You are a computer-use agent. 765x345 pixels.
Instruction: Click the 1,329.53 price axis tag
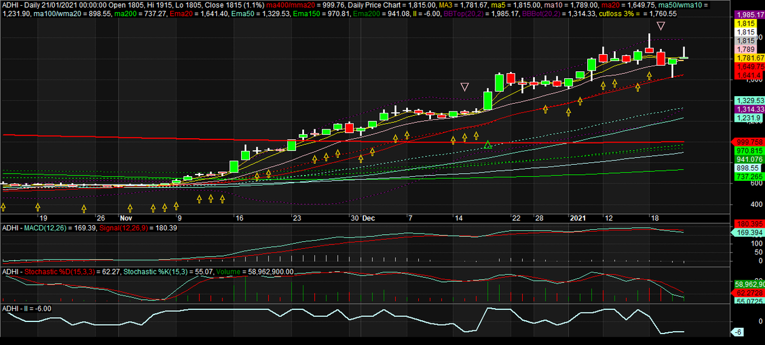[x=750, y=101]
